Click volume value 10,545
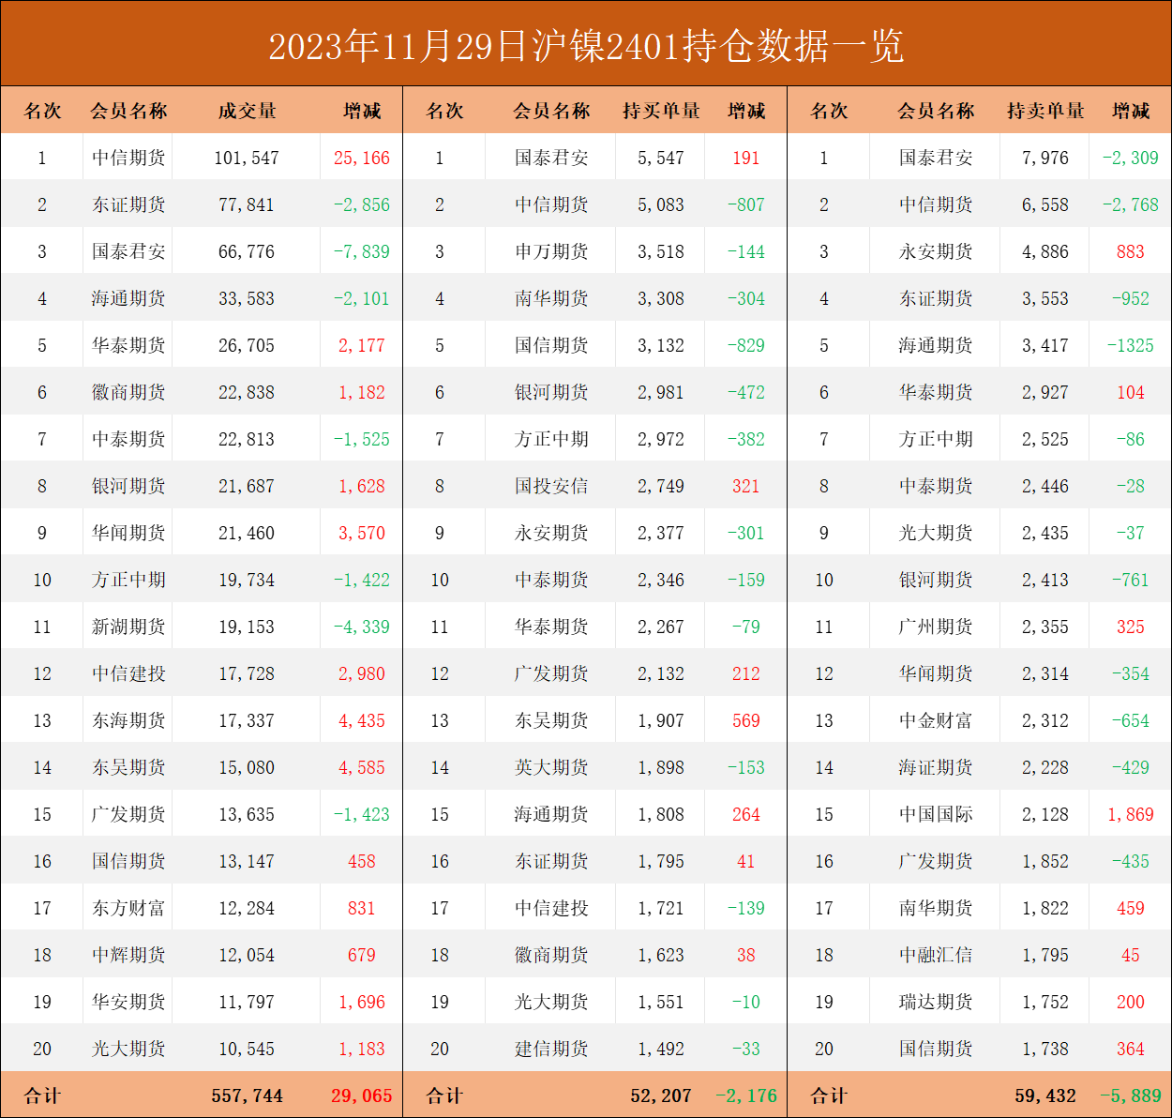This screenshot has width=1172, height=1118. pyautogui.click(x=247, y=1049)
